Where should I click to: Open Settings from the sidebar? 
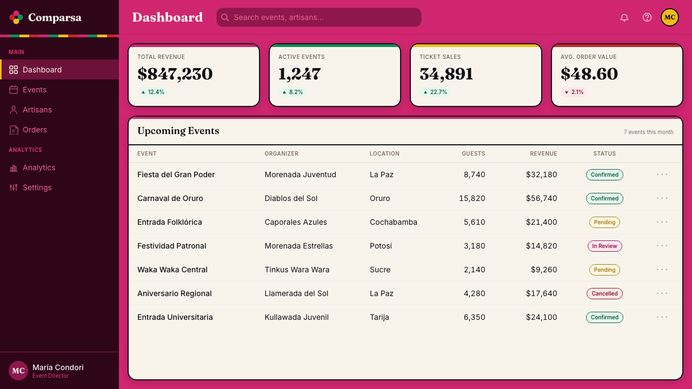(x=59, y=187)
